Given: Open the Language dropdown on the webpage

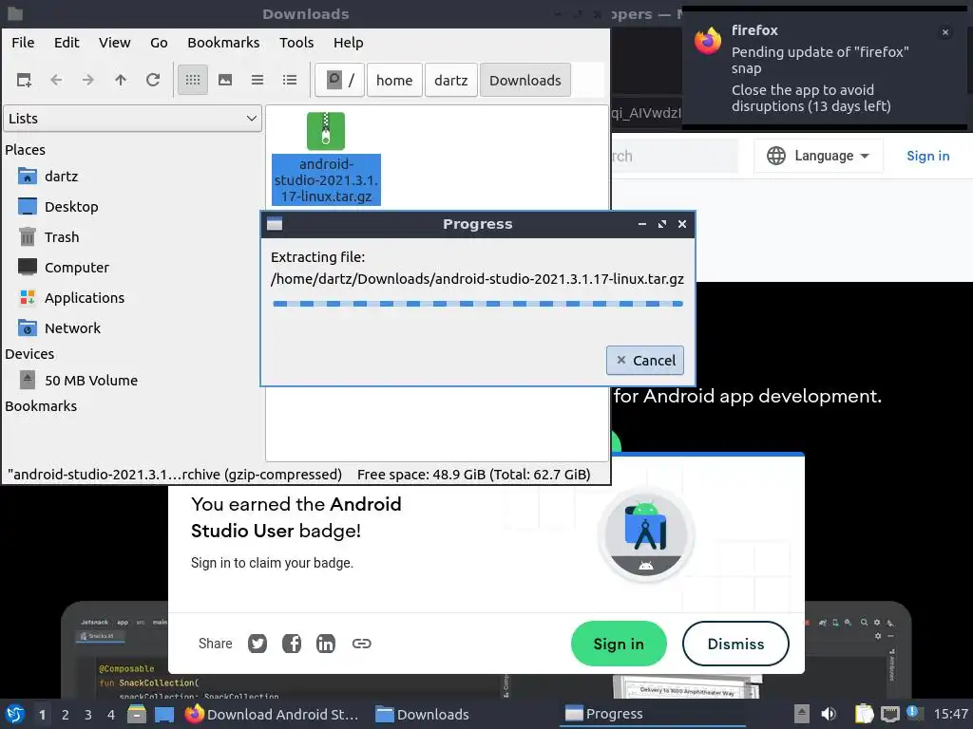Looking at the screenshot, I should click(818, 156).
